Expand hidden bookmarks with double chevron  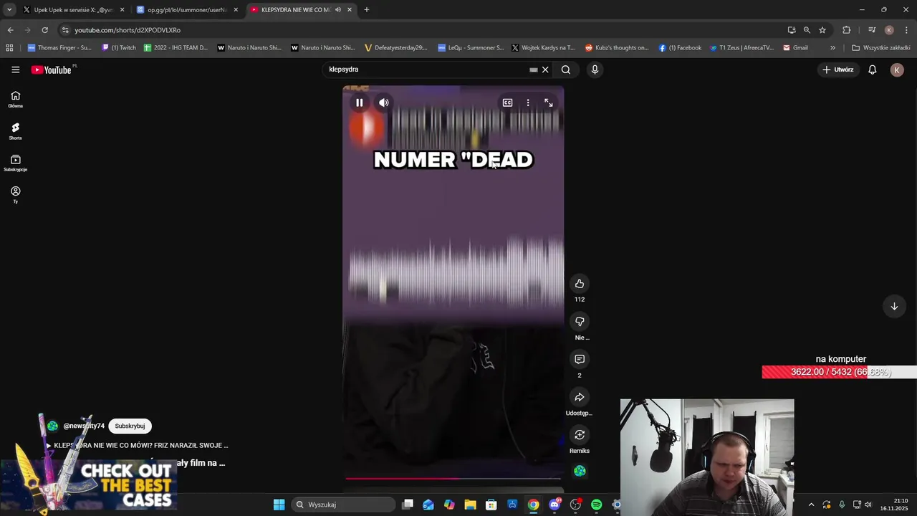coord(832,48)
